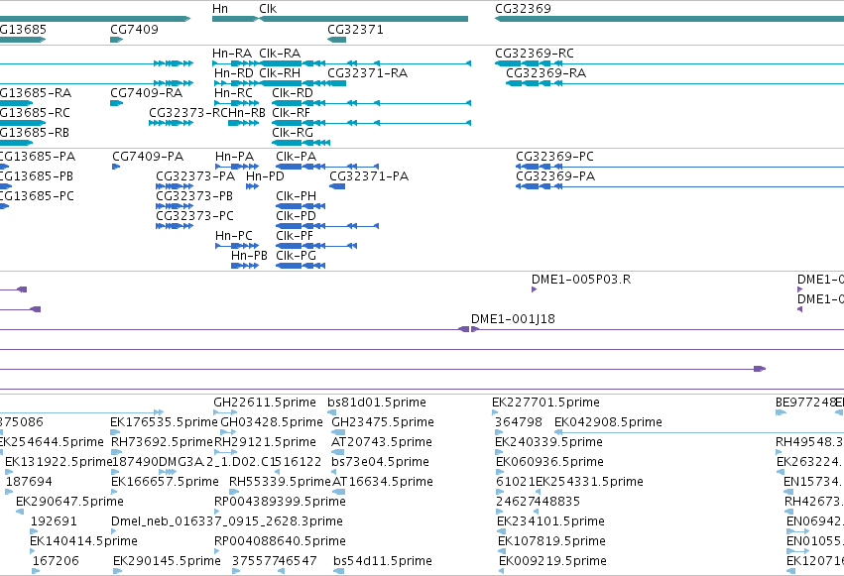The height and width of the screenshot is (576, 844).
Task: Click the Clk-PA protein label
Action: point(297,157)
